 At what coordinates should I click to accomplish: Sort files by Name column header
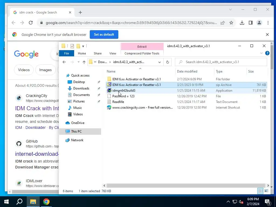pos(140,71)
